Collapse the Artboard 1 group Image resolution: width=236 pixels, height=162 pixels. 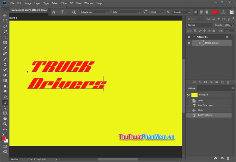(x=194, y=37)
